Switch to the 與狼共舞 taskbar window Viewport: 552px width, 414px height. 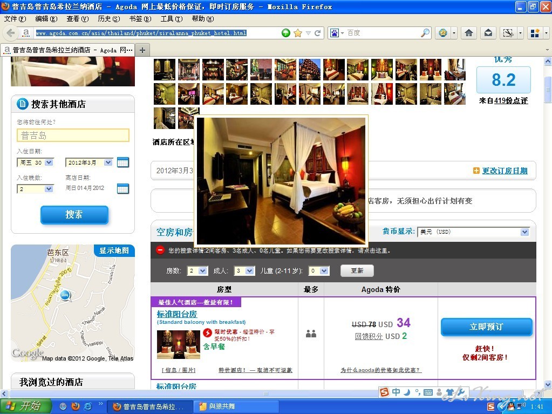236,406
